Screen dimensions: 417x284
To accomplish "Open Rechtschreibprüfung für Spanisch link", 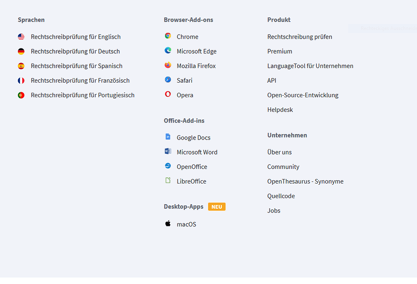I will tap(77, 66).
